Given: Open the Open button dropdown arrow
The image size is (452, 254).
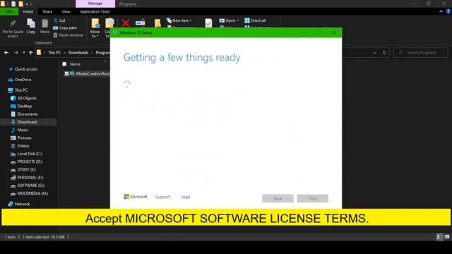Looking at the screenshot, I should click(237, 20).
